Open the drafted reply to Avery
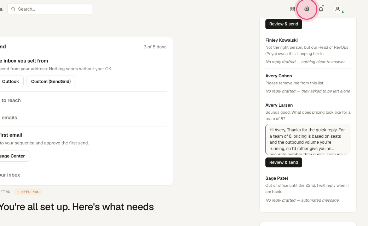Screen dimensions: 368x226 (x=308, y=139)
